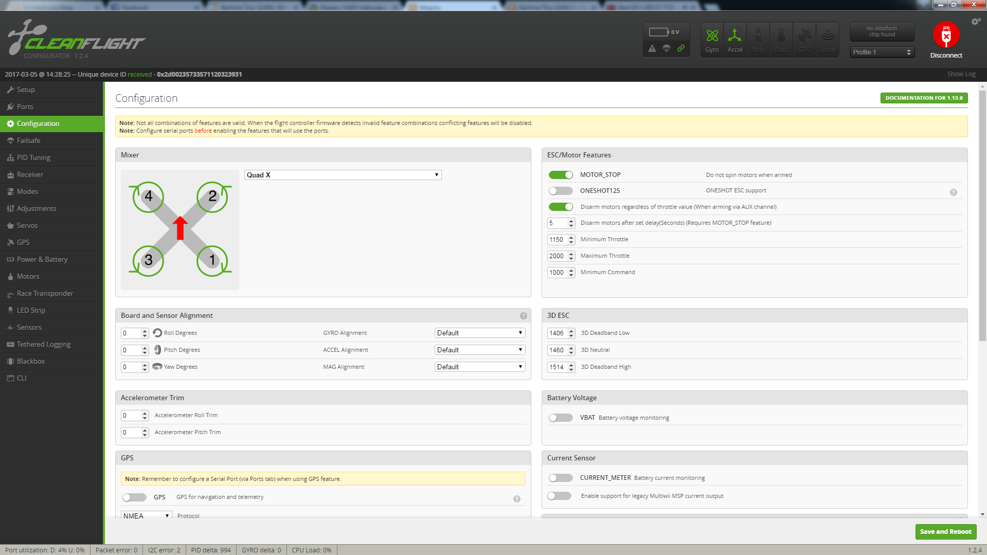Open the Race Transponder tab
987x555 pixels.
pyautogui.click(x=51, y=293)
